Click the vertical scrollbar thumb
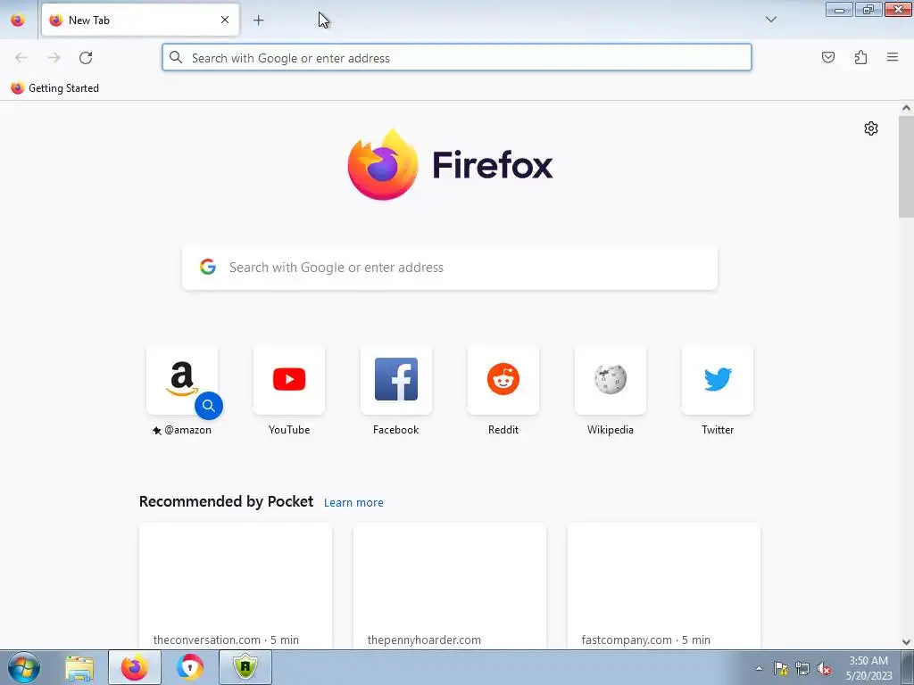The width and height of the screenshot is (914, 685). [x=906, y=167]
